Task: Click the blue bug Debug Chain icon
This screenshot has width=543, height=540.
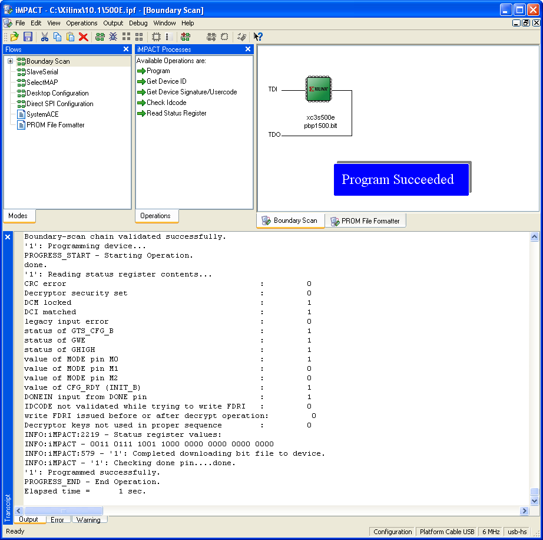Action: (x=113, y=37)
